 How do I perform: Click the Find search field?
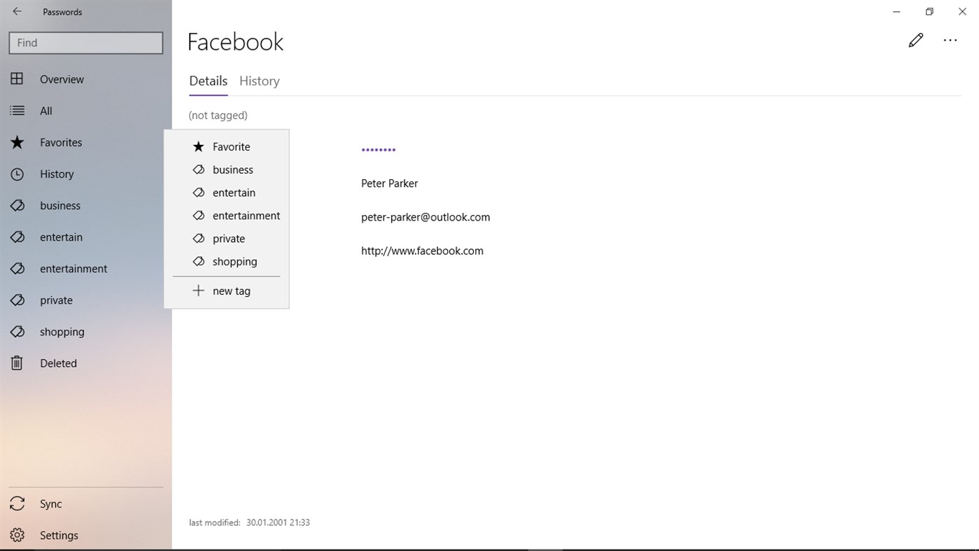tap(86, 43)
